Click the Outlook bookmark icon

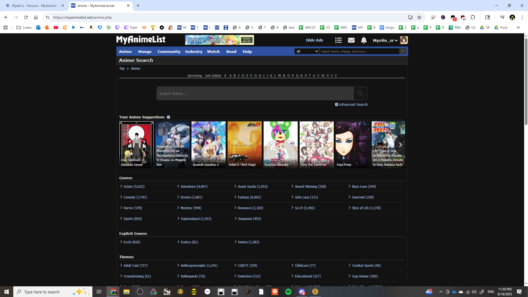tap(38, 28)
